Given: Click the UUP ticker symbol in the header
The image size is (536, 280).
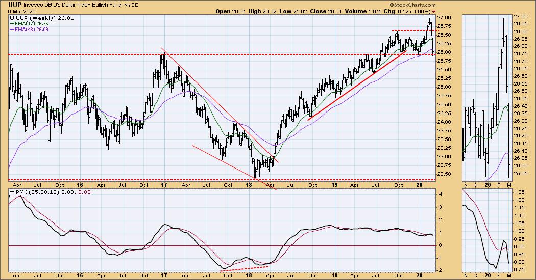Looking at the screenshot, I should 16,5.
